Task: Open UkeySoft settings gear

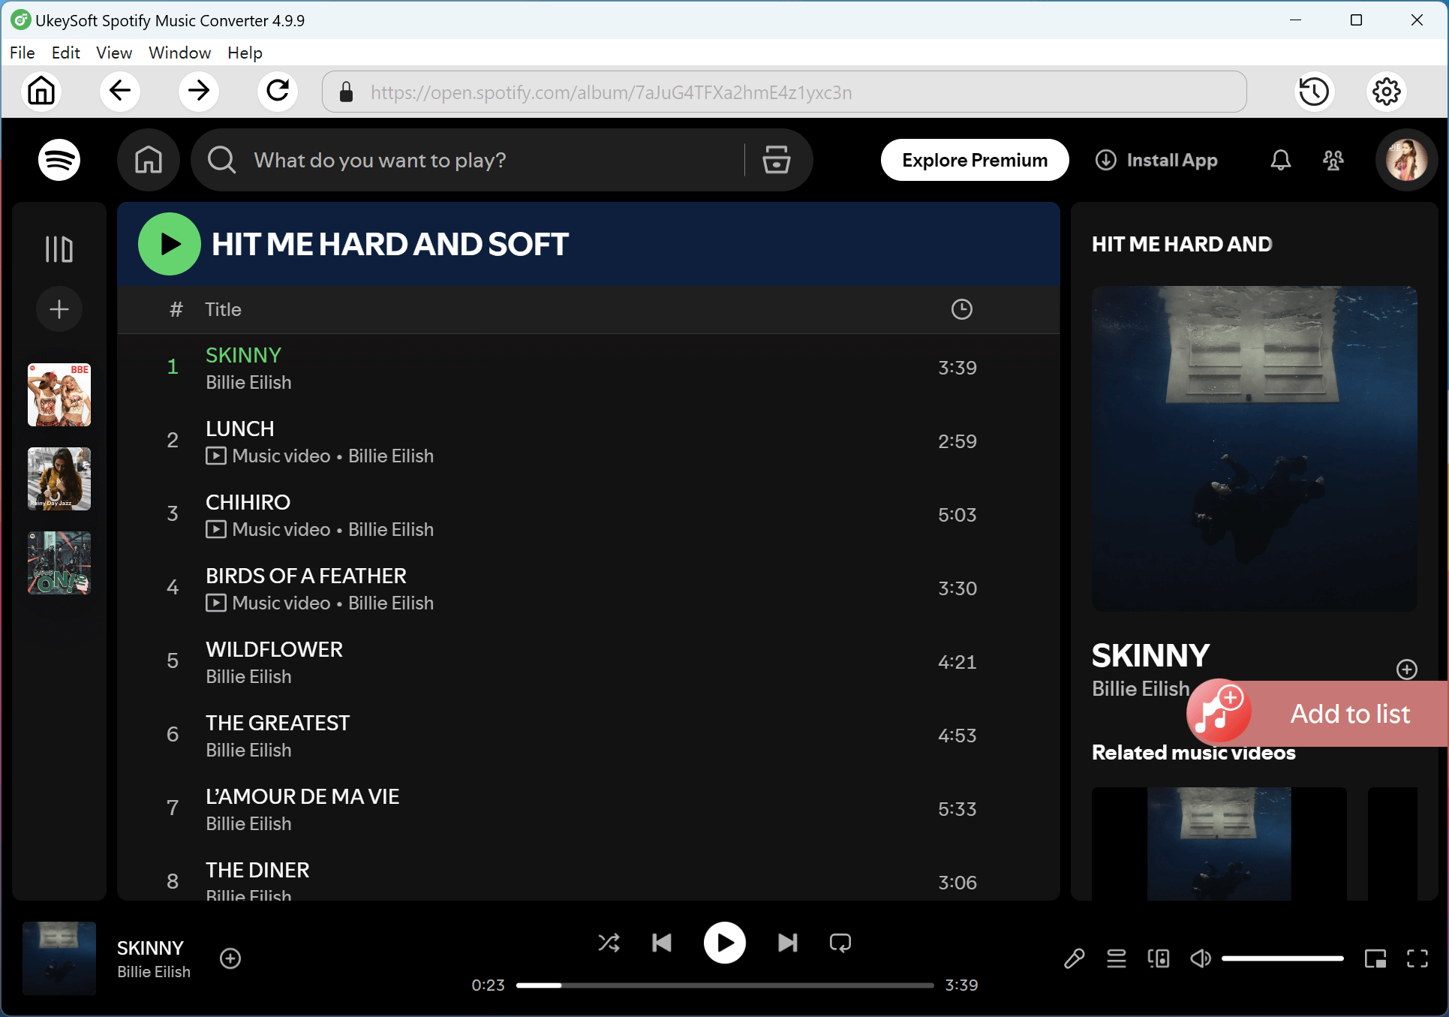Action: coord(1386,91)
